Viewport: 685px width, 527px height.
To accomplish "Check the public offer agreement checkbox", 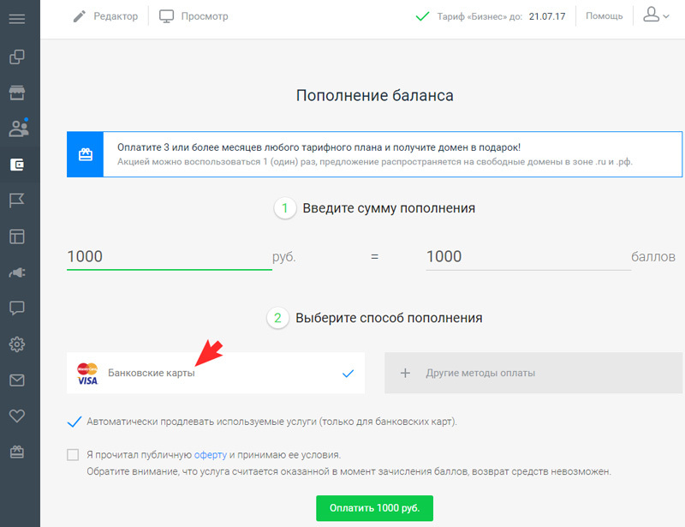I will coord(73,455).
